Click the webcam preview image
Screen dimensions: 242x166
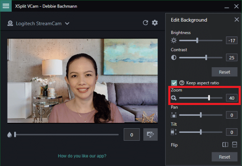82,81
